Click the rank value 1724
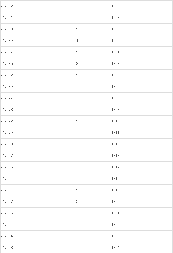Screen dimensions: 173x253 [x=142, y=248]
